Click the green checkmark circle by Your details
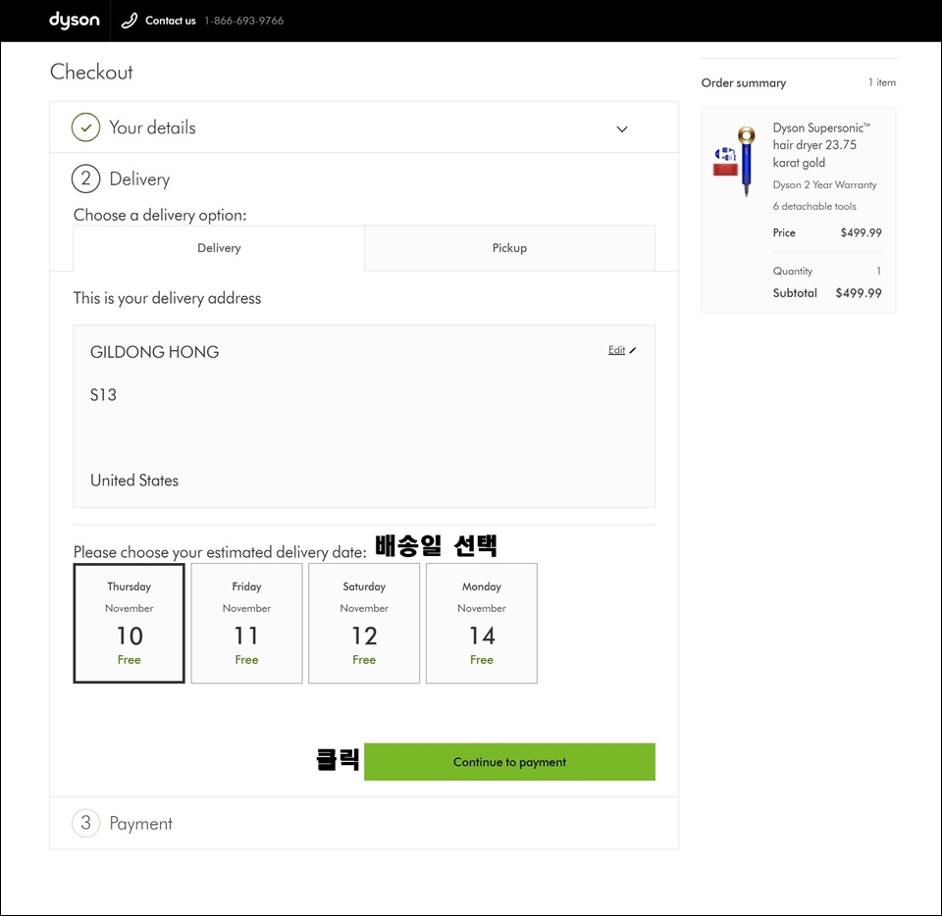942x916 pixels. pyautogui.click(x=86, y=127)
